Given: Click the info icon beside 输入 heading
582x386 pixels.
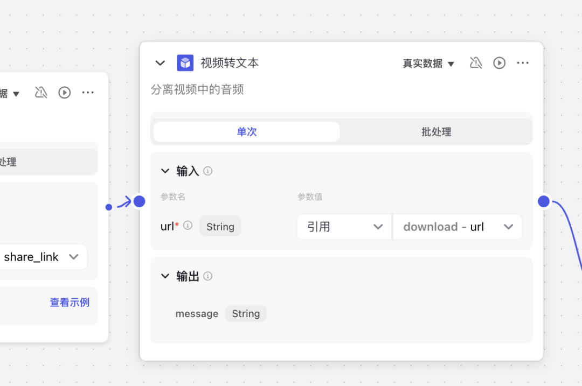Looking at the screenshot, I should [x=207, y=171].
